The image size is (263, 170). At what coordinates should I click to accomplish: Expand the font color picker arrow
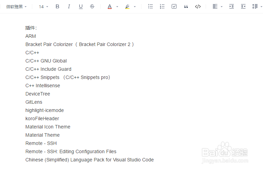click(117, 7)
